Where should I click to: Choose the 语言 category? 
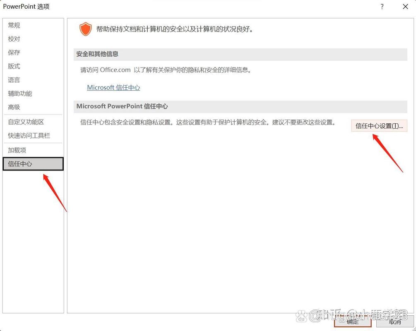tap(33, 80)
